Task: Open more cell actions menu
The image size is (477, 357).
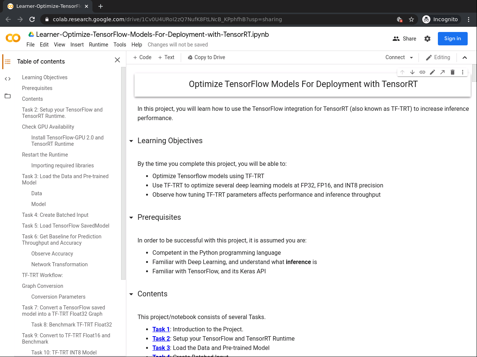Action: (x=462, y=72)
